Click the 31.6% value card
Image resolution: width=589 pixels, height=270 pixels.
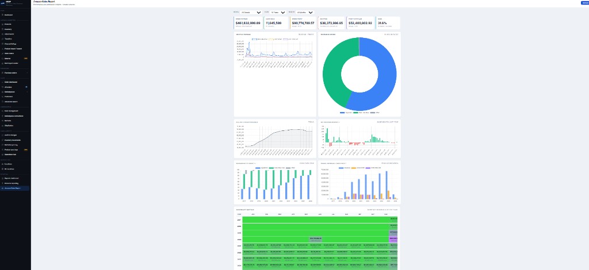(388, 23)
